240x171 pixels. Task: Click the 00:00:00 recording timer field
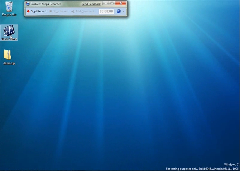point(106,11)
